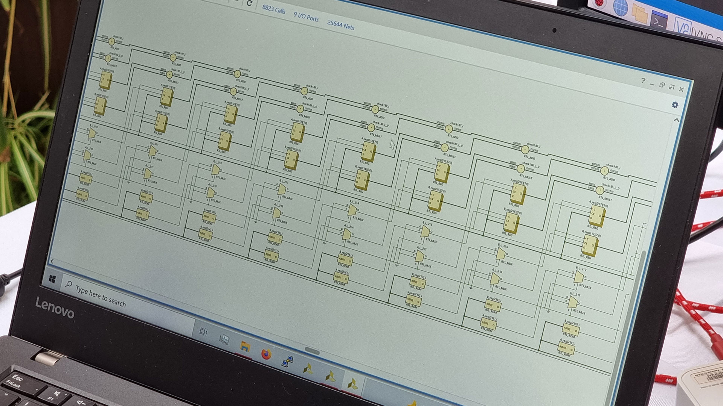
Task: Open the schematic settings gear
Action: (675, 105)
